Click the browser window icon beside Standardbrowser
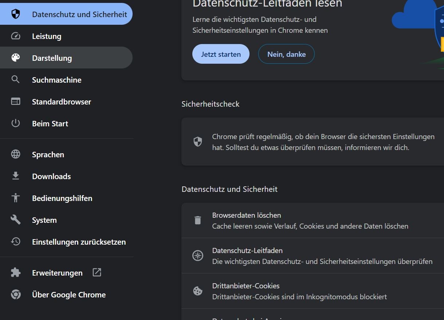Image resolution: width=444 pixels, height=320 pixels. (x=16, y=102)
